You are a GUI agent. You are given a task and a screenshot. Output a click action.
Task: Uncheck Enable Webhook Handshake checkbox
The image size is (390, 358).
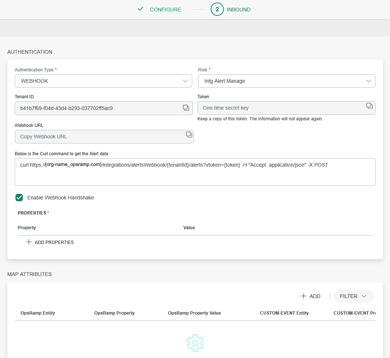19,198
